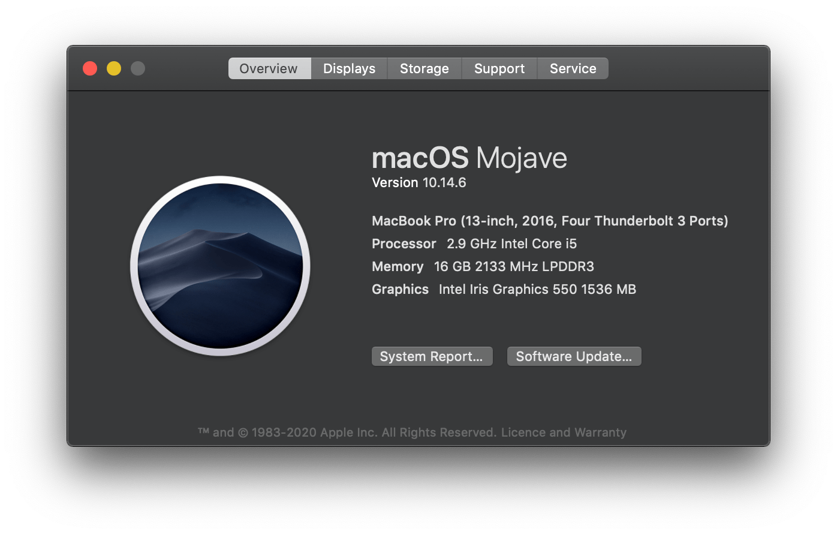Switch to the Service tab
The image size is (837, 535).
[573, 68]
